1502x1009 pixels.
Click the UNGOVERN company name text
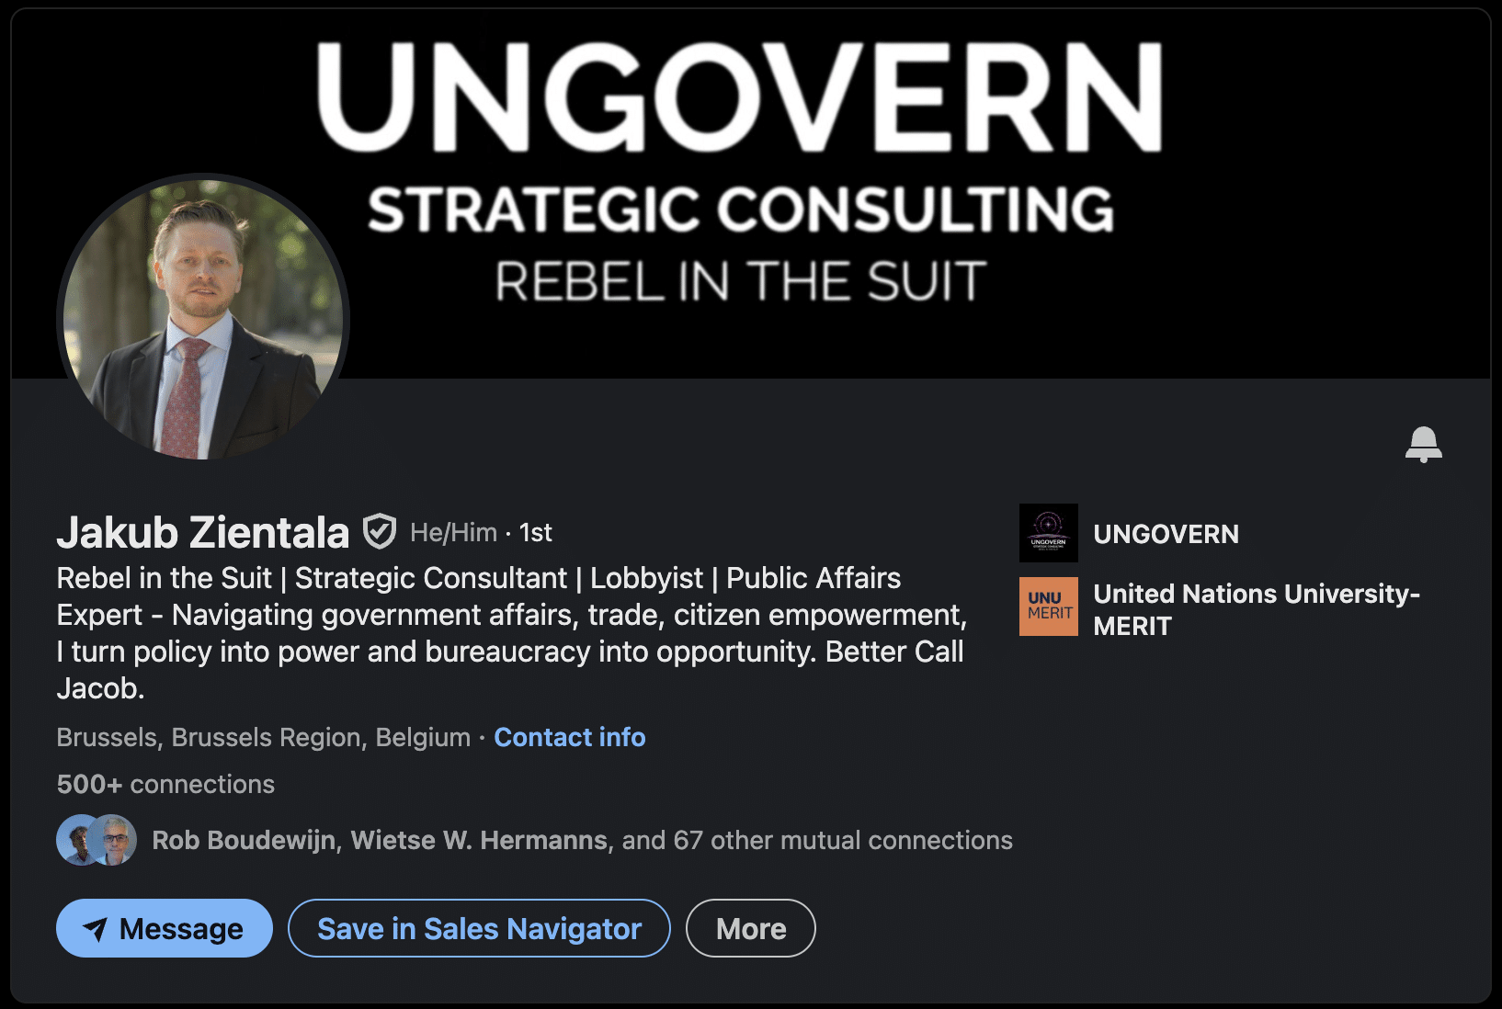pos(1166,534)
